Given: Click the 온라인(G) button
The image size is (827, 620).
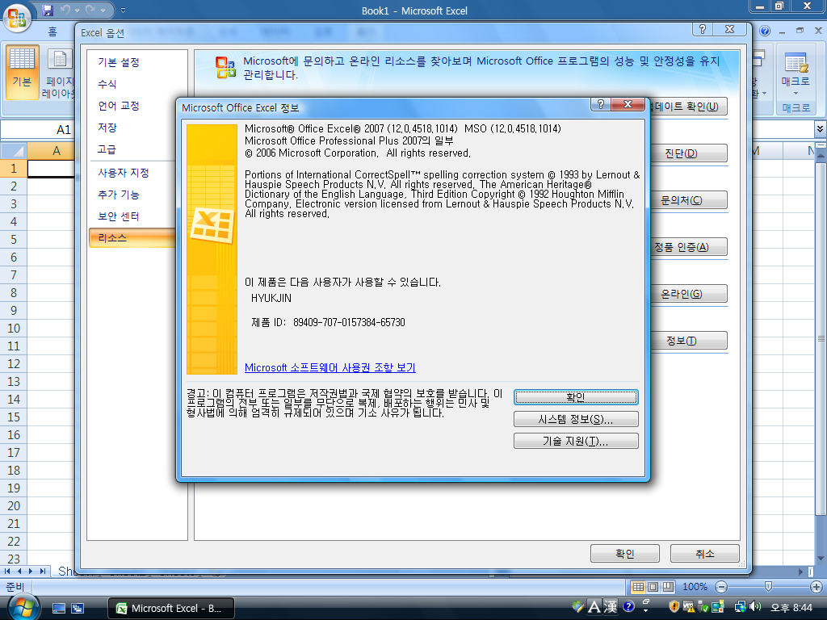Looking at the screenshot, I should pyautogui.click(x=688, y=294).
